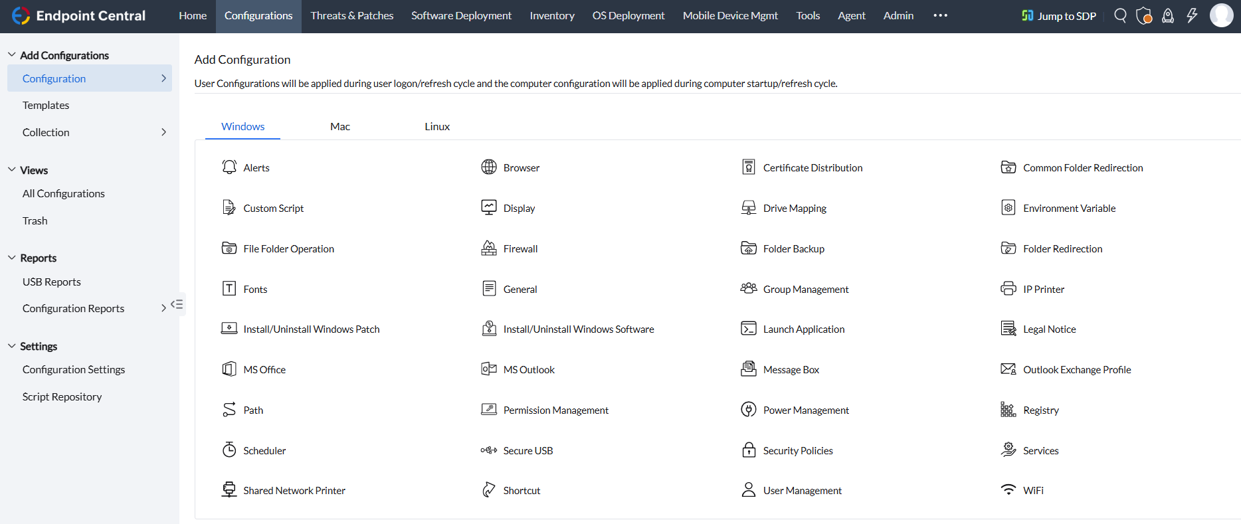The height and width of the screenshot is (524, 1241).
Task: Click the Secure USB icon
Action: [x=489, y=450]
